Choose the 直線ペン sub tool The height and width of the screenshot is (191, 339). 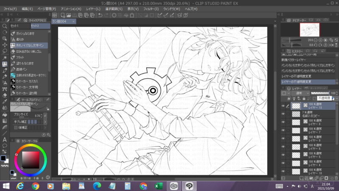pyautogui.click(x=29, y=69)
